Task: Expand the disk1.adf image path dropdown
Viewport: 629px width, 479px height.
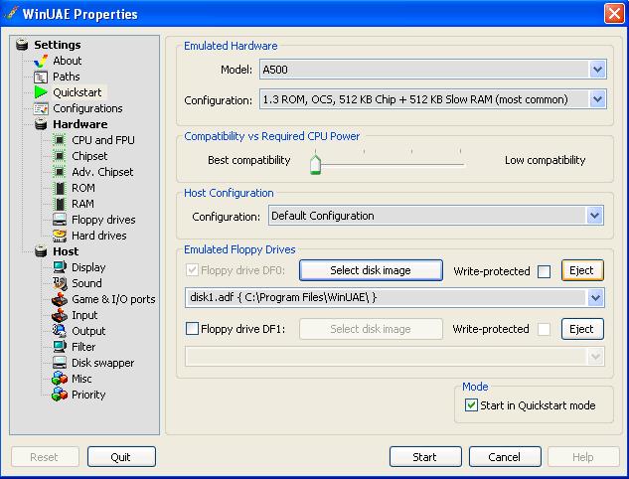Action: click(595, 298)
